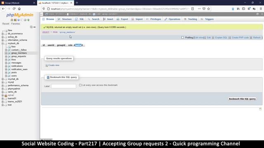Click the Explain SQL link
Viewport: 264px width, 148px height.
[221, 37]
